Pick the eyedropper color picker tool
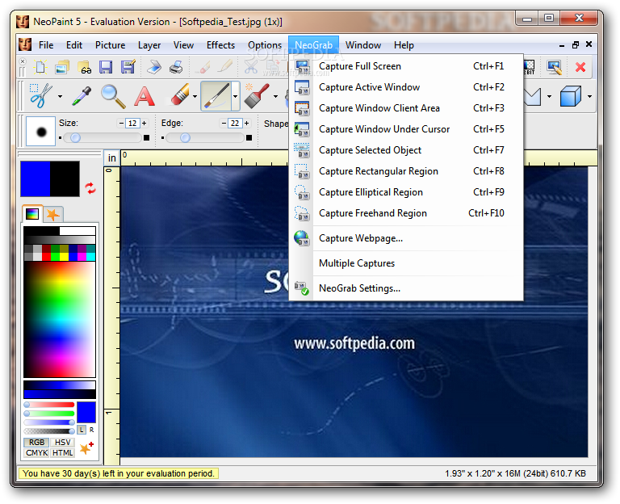This screenshot has height=504, width=620. tap(82, 96)
